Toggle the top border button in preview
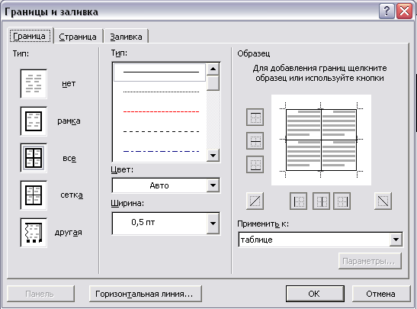 click(x=255, y=117)
